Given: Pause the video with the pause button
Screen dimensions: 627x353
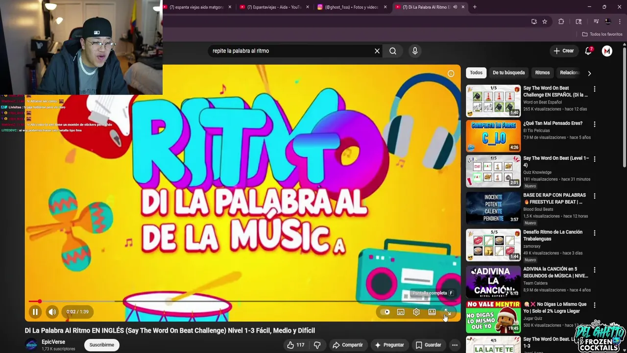Looking at the screenshot, I should (35, 312).
